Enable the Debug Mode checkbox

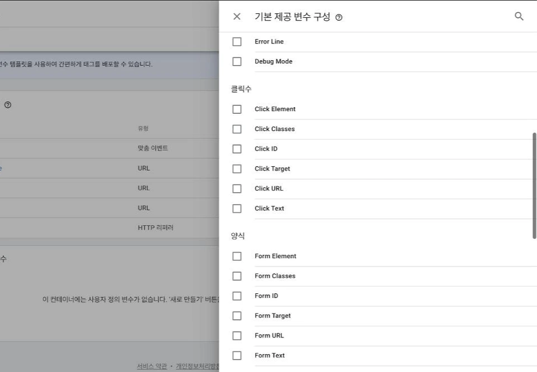(x=237, y=61)
